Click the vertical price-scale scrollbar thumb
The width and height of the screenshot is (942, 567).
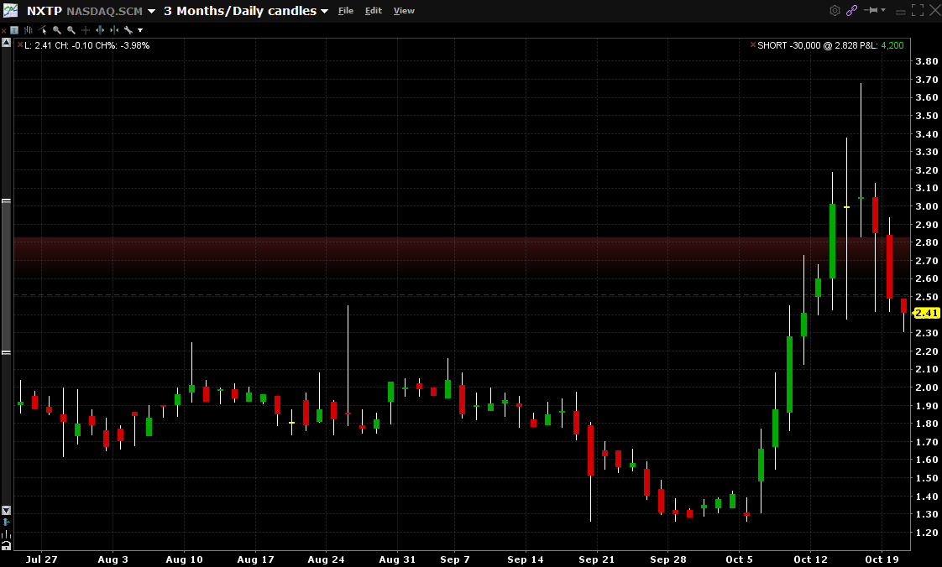(6, 277)
